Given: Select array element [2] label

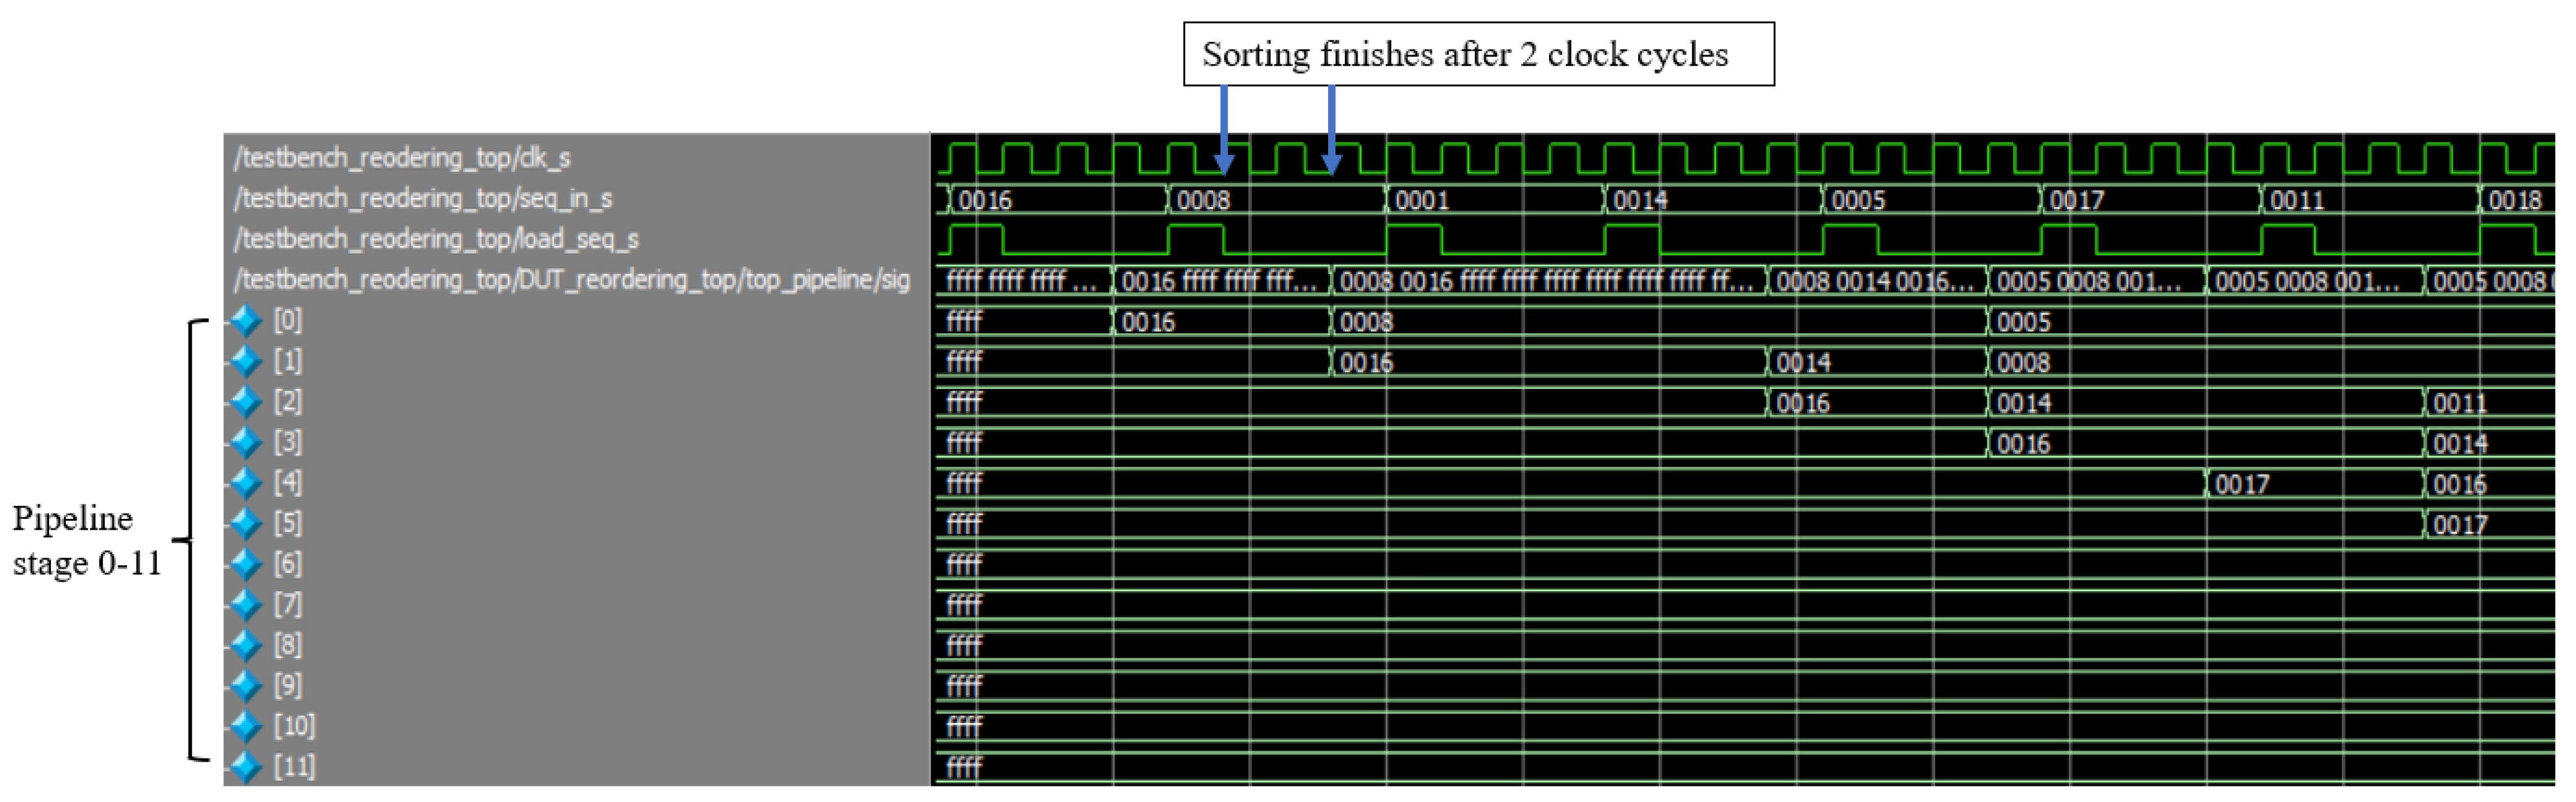Looking at the screenshot, I should (288, 402).
